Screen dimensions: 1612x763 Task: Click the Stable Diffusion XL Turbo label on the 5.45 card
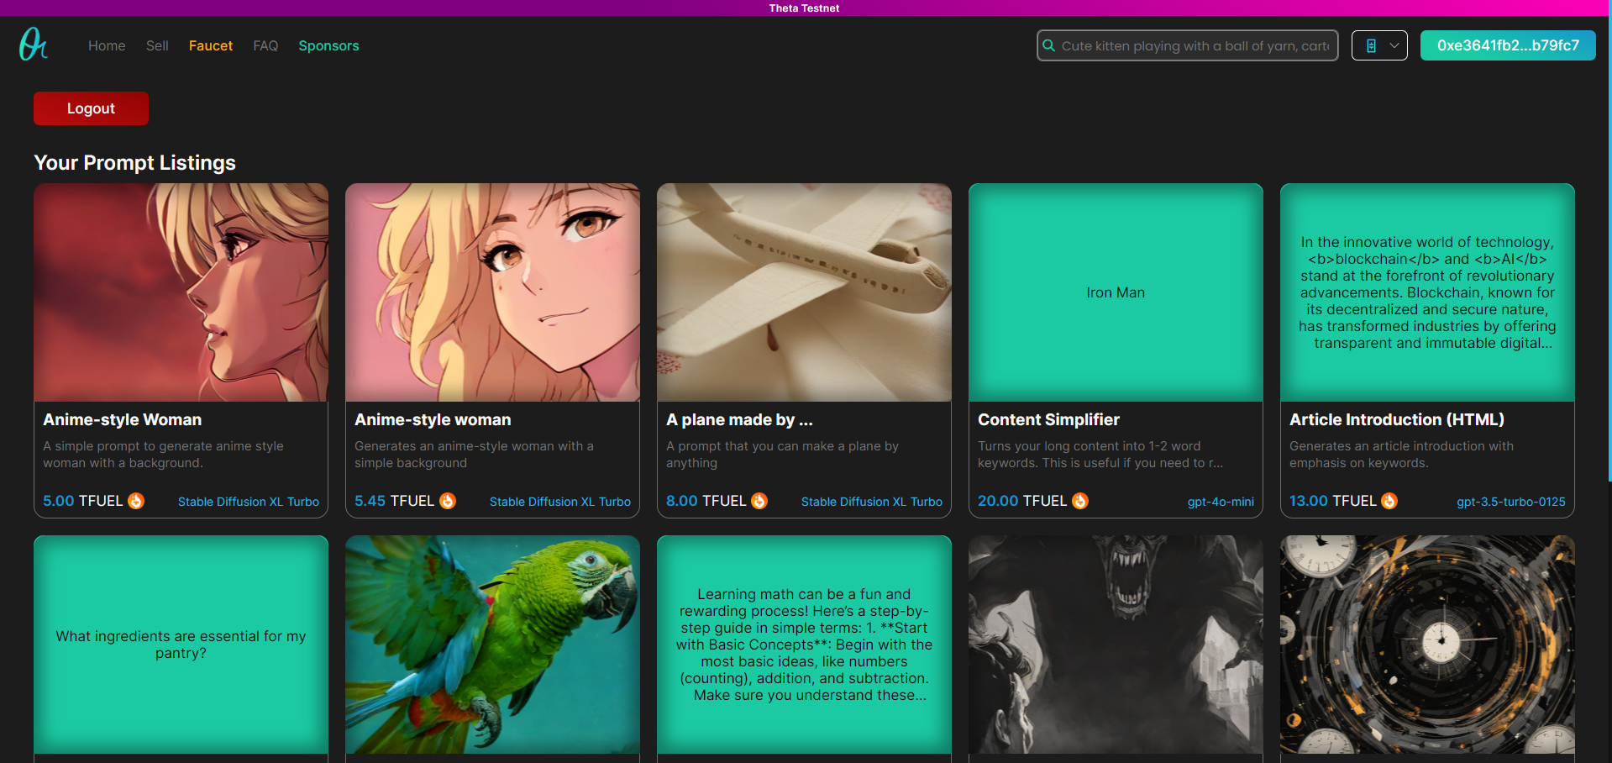(x=560, y=502)
